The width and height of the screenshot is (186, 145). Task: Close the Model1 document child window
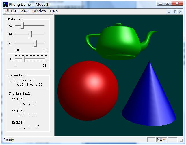click(180, 12)
